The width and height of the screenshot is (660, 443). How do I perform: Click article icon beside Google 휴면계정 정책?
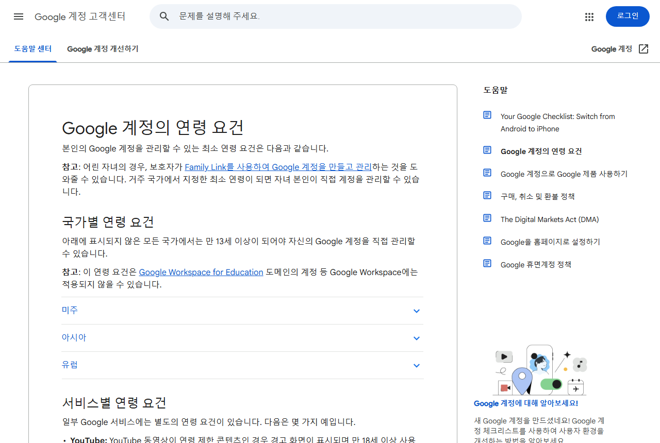pos(487,263)
